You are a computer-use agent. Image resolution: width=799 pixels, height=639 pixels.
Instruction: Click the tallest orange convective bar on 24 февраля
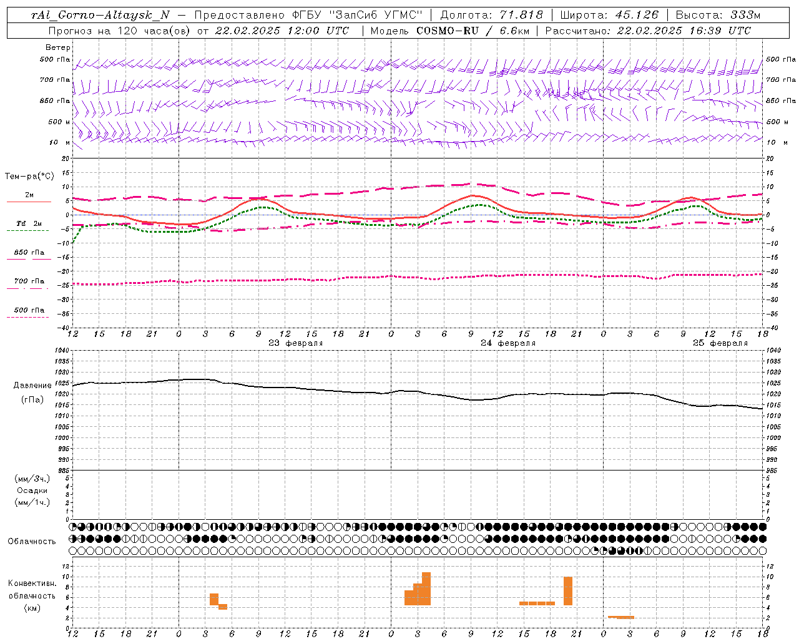coord(426,589)
